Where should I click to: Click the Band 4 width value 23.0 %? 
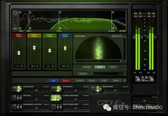(x=65, y=66)
